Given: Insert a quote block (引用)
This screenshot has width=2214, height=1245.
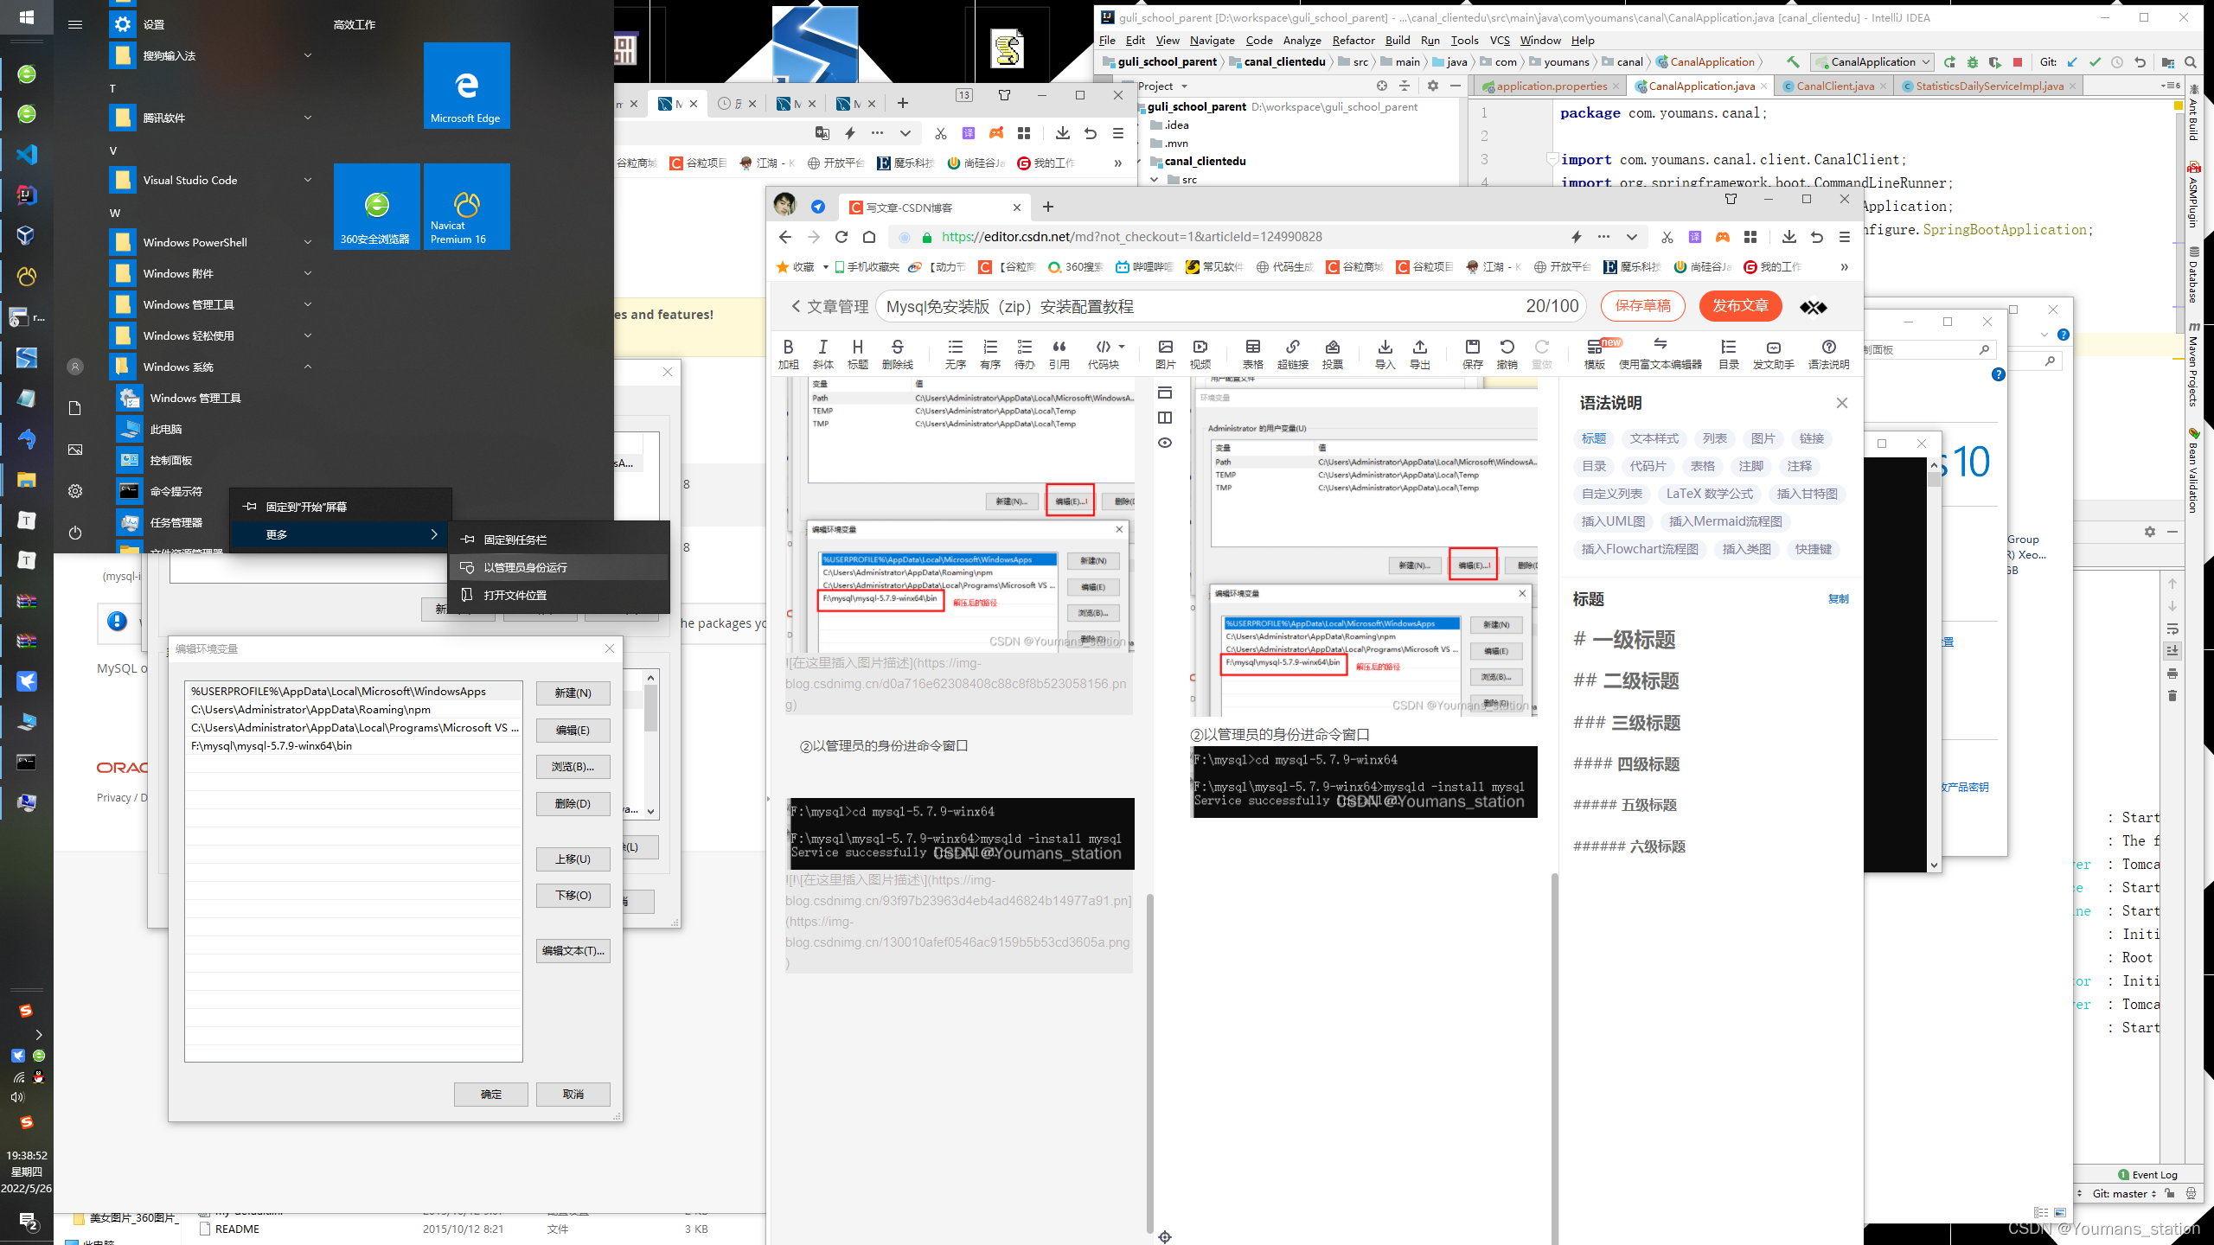Looking at the screenshot, I should tap(1059, 354).
